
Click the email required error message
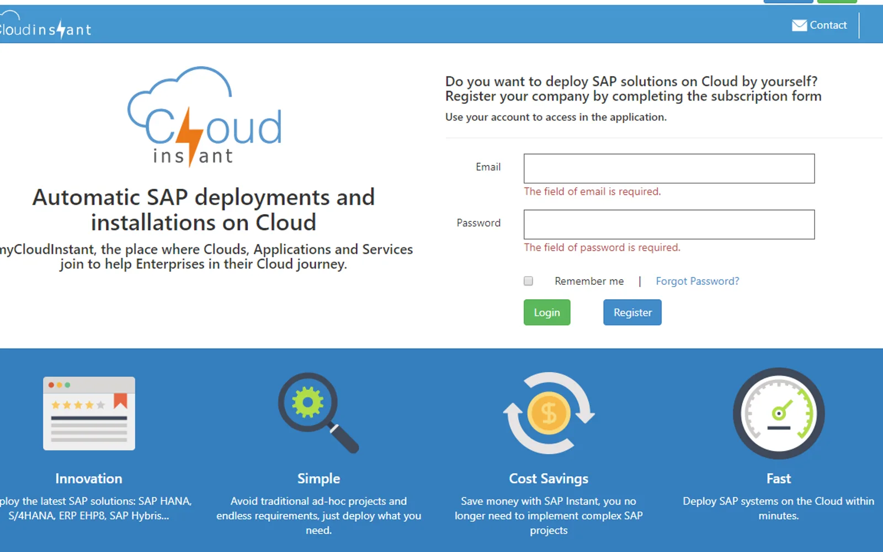point(592,192)
